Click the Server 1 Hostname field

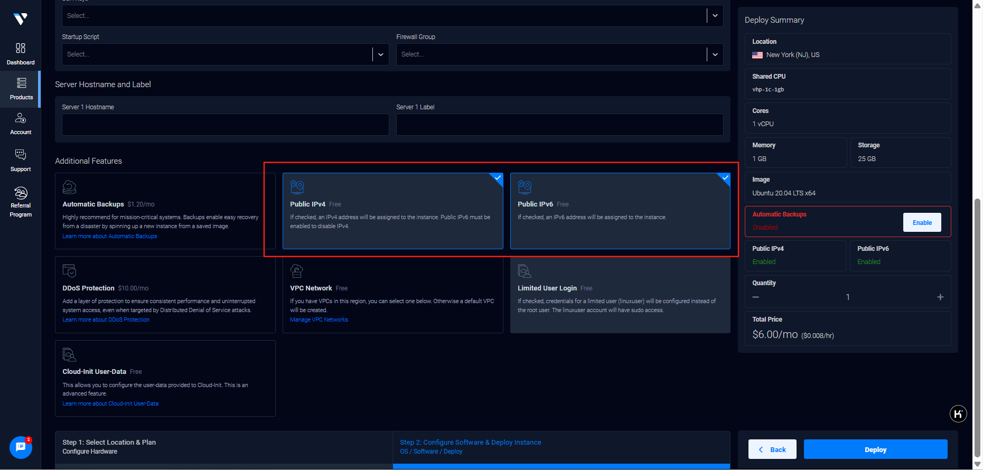pos(225,125)
